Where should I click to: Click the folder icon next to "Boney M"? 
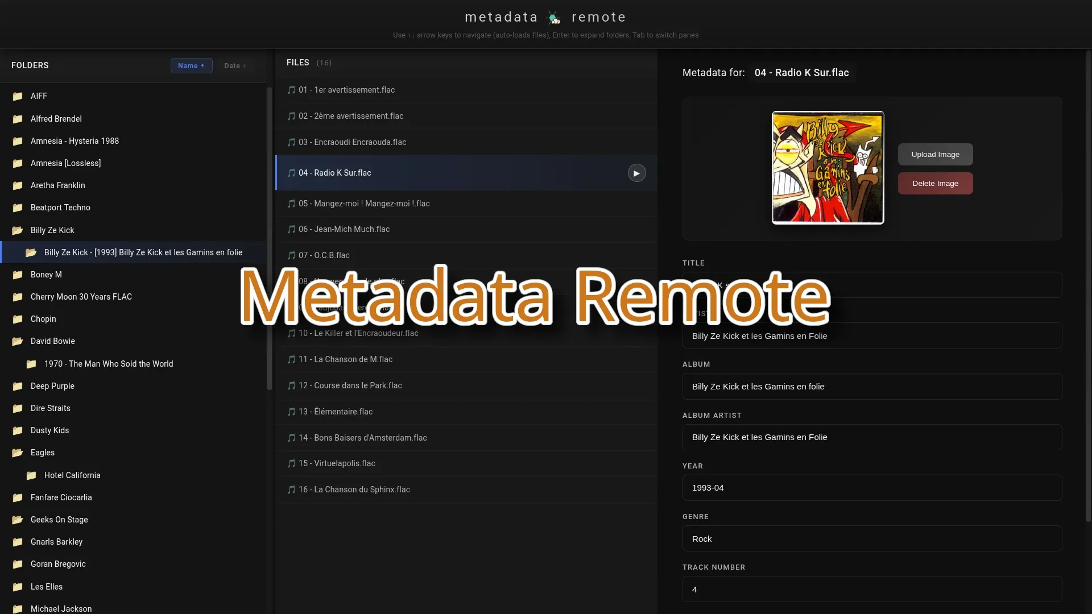point(17,275)
